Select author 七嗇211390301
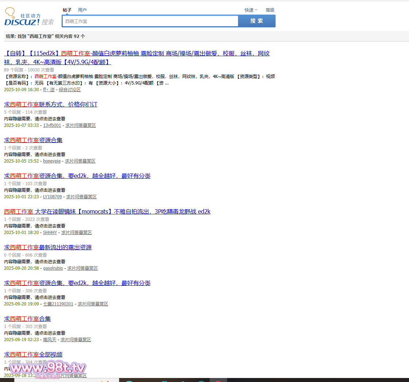 tap(58, 304)
